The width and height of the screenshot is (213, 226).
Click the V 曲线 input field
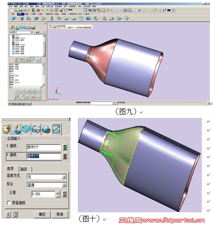click(x=44, y=156)
